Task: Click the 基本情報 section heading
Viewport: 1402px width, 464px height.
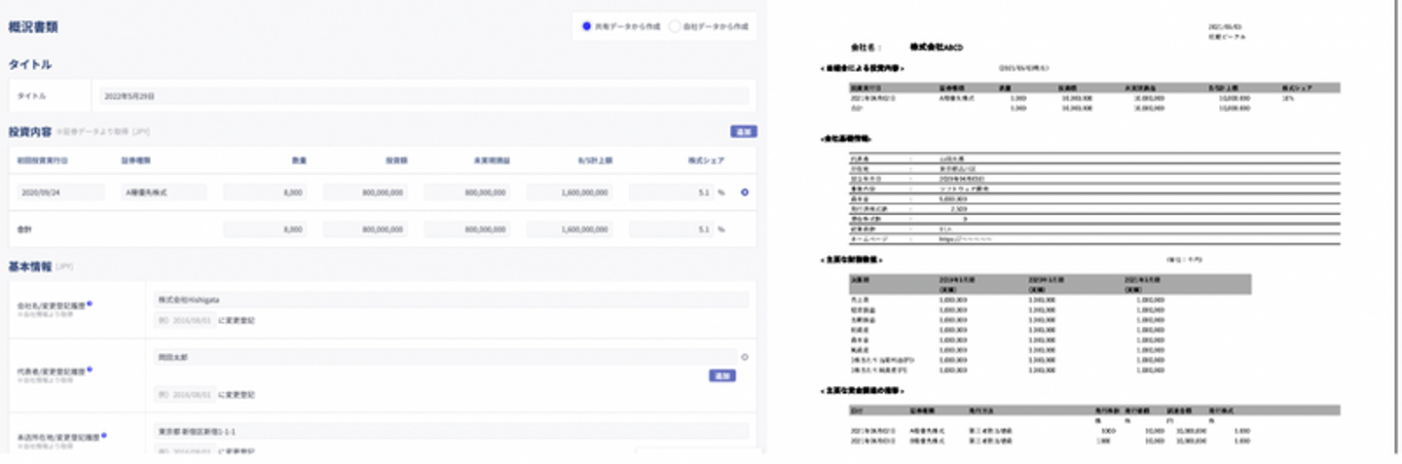Action: pos(30,266)
